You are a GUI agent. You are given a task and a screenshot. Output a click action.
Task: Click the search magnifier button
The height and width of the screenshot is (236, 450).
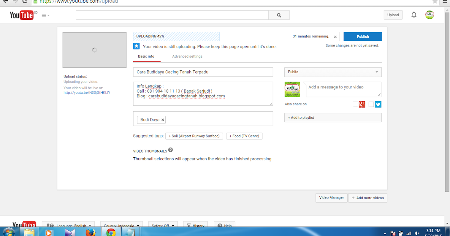[279, 15]
